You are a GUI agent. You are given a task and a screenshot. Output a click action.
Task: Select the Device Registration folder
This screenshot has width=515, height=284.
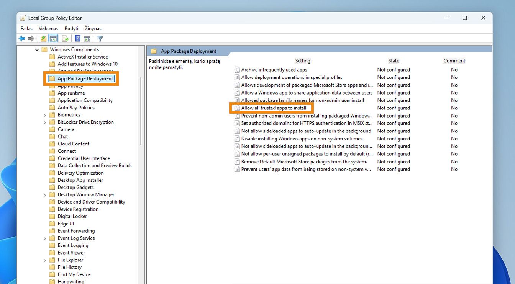pos(78,209)
